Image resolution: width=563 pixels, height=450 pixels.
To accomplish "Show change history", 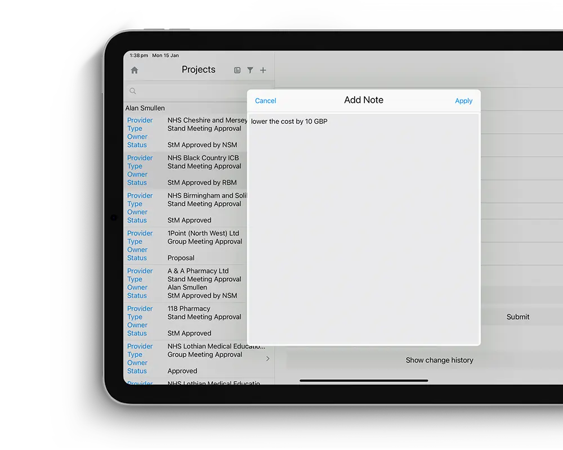I will coord(440,360).
